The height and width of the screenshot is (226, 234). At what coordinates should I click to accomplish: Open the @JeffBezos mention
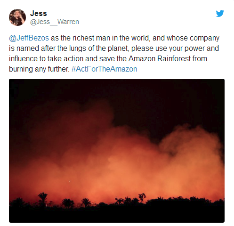29,38
